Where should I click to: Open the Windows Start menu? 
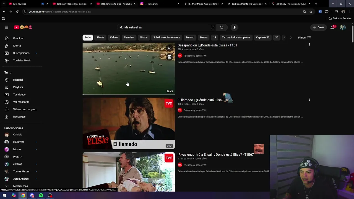[4, 195]
